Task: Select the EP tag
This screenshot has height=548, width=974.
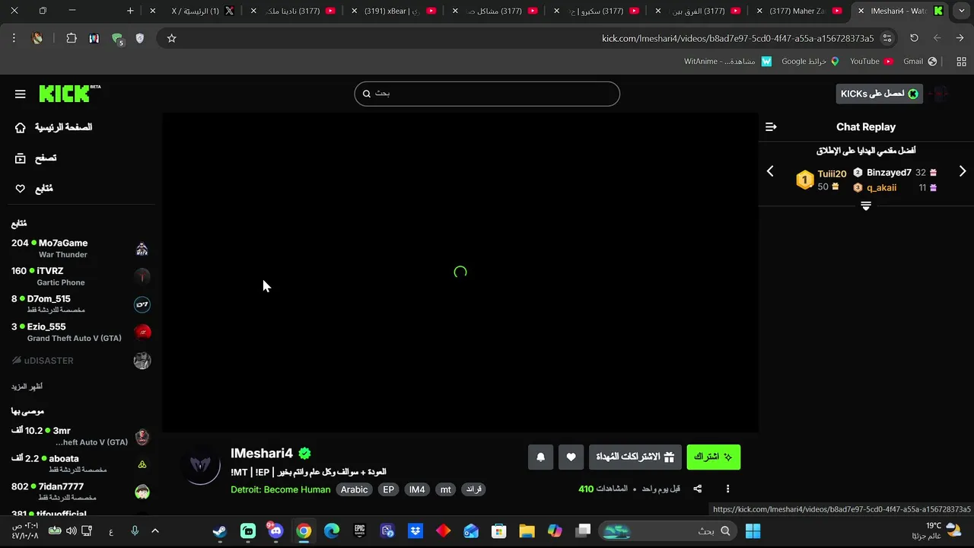Action: pos(389,489)
